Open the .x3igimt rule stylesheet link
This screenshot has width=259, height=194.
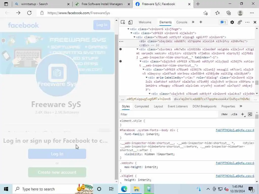coord(235,176)
